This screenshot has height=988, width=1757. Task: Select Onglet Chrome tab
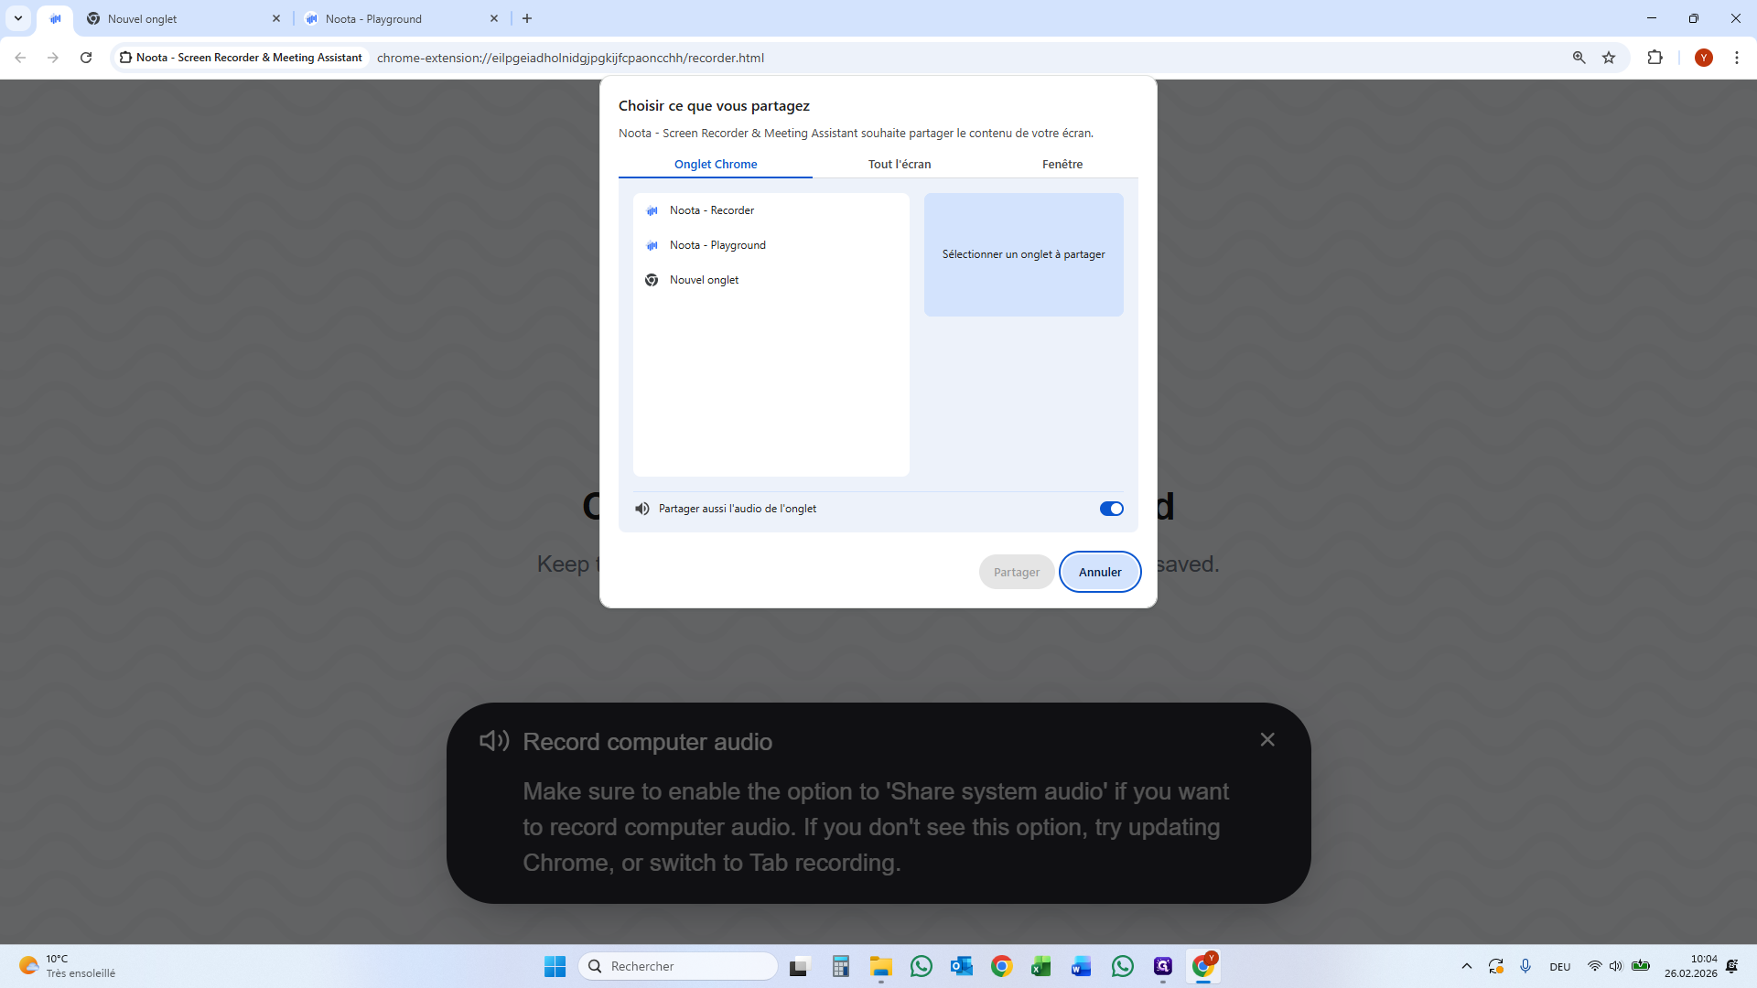pos(715,165)
